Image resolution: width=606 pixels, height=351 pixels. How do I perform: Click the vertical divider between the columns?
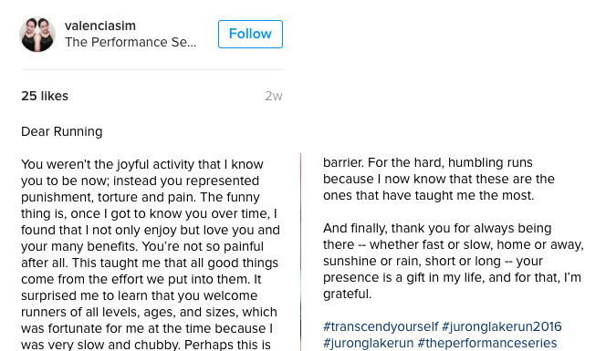pos(300,253)
